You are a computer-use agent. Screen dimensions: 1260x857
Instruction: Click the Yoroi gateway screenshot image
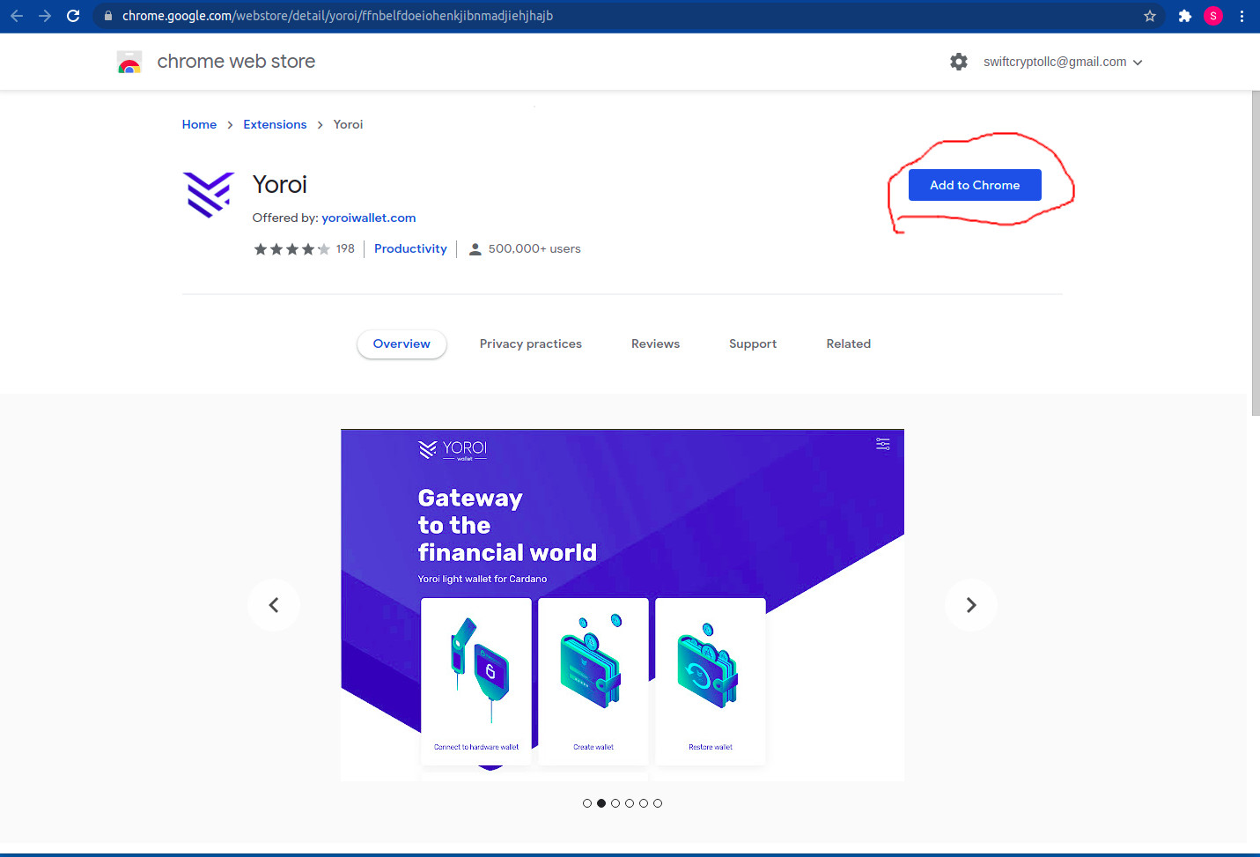pos(623,605)
